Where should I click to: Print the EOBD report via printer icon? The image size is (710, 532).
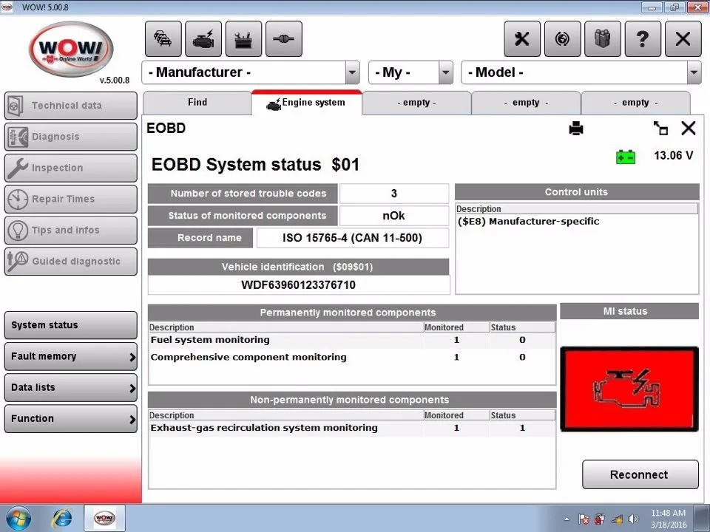coord(576,128)
